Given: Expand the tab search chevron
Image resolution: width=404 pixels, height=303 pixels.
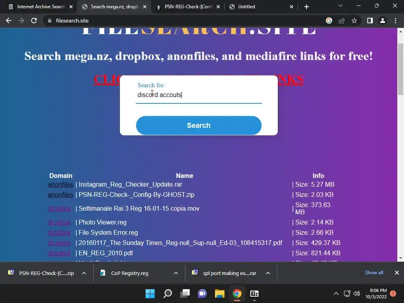Looking at the screenshot, I should 340,6.
